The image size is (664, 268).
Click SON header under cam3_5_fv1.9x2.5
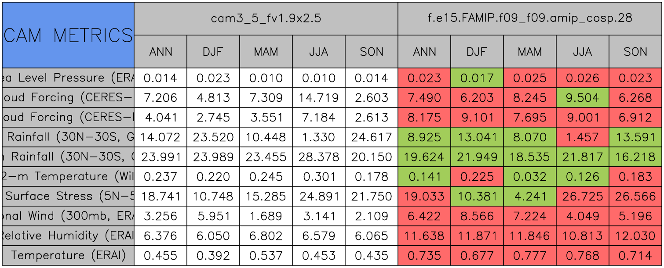tap(371, 52)
